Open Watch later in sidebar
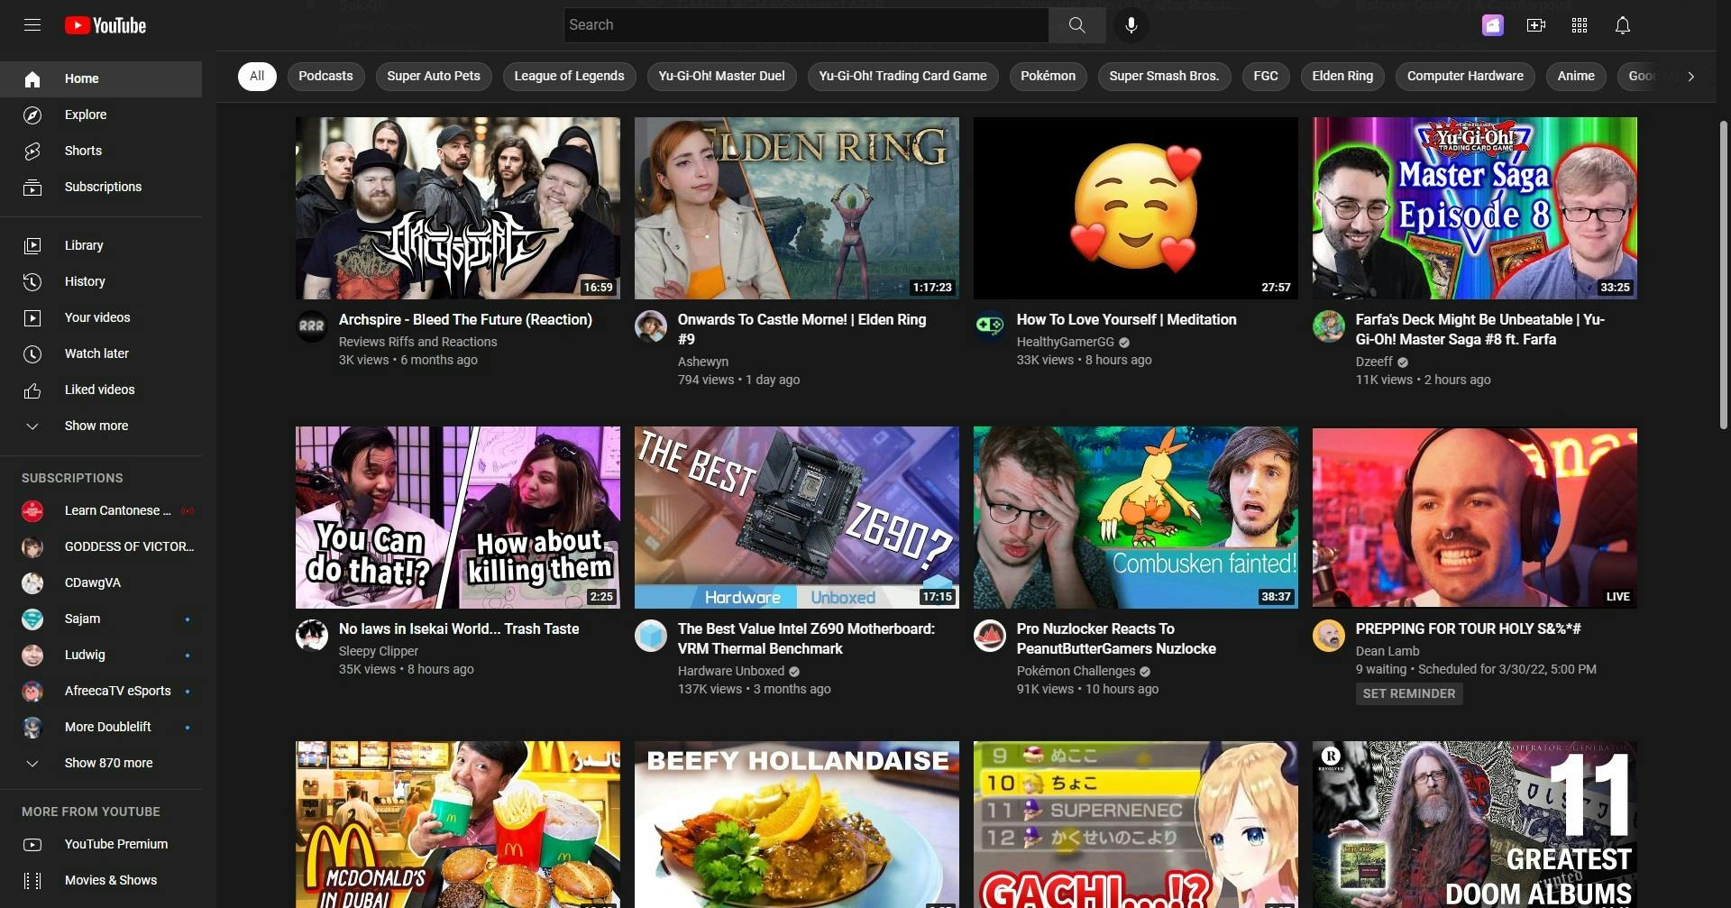The width and height of the screenshot is (1731, 908). tap(101, 353)
